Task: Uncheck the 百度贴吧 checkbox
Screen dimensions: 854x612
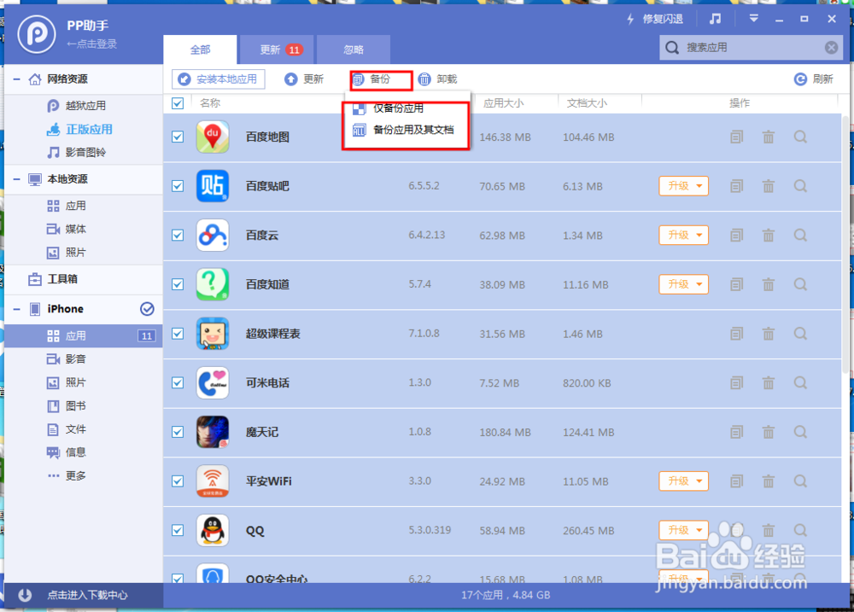Action: click(178, 186)
